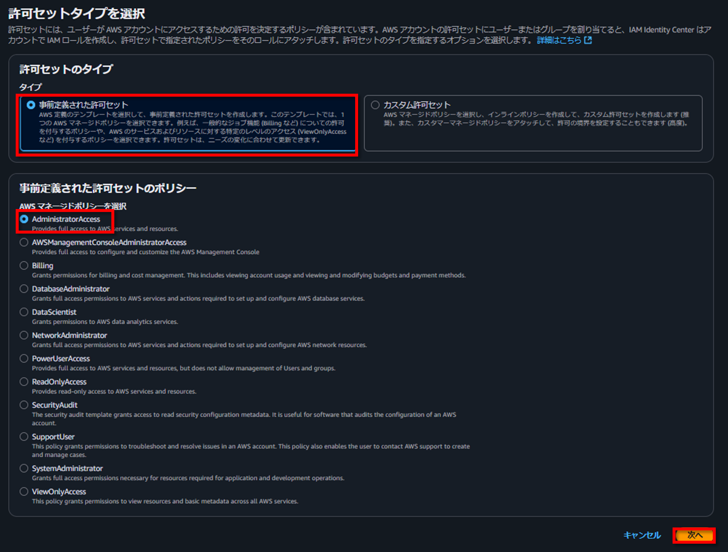Click the description under SupportUser
This screenshot has height=552, width=728.
click(x=251, y=451)
